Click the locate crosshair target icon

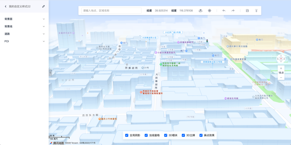210,10
